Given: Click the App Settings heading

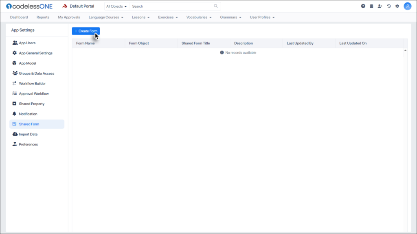Looking at the screenshot, I should click(x=23, y=30).
